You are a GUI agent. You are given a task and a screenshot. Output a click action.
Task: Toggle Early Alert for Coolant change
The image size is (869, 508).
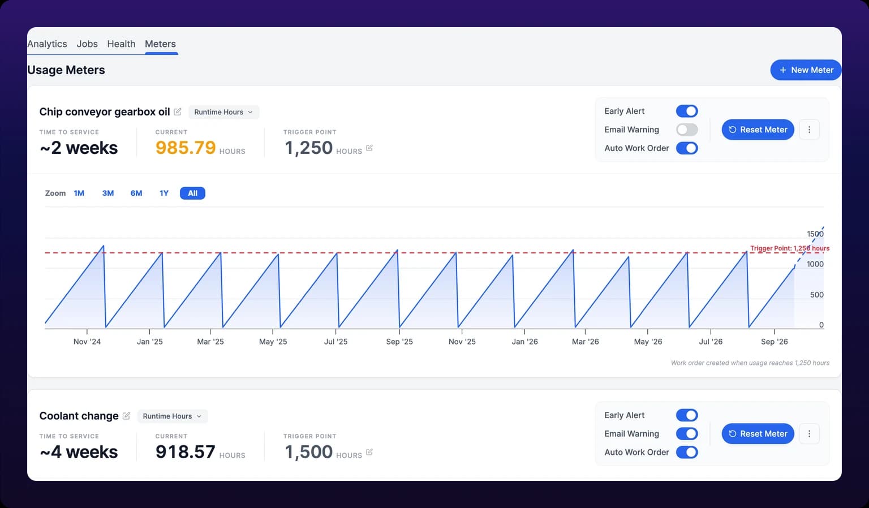pos(687,415)
